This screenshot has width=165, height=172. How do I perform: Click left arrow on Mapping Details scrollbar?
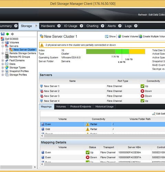click(42, 164)
